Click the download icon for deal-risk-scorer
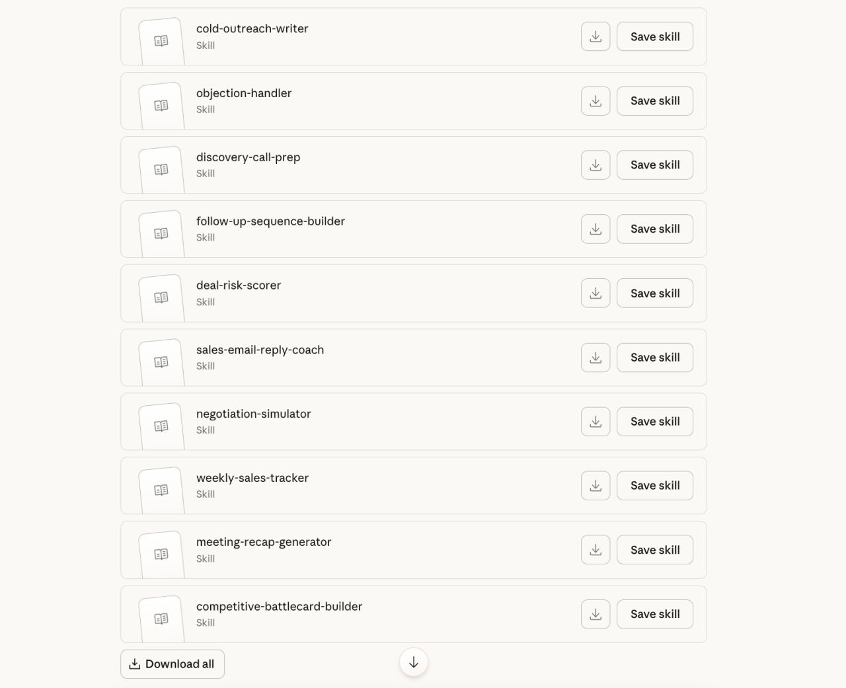Viewport: 846px width, 688px height. point(595,293)
